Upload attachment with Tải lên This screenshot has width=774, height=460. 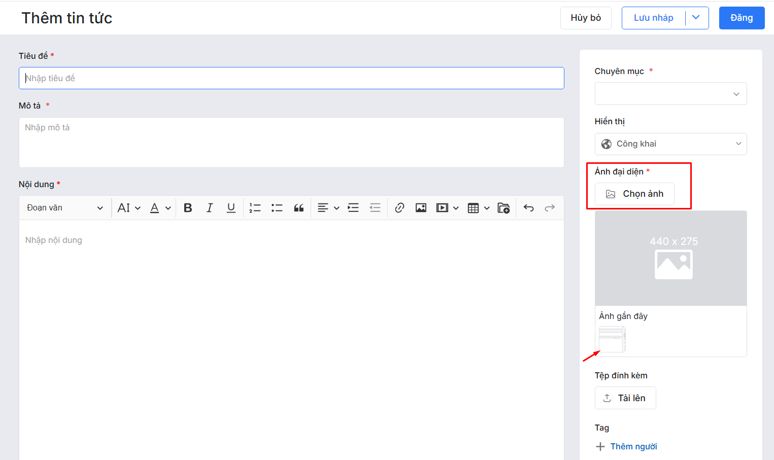[x=625, y=398]
